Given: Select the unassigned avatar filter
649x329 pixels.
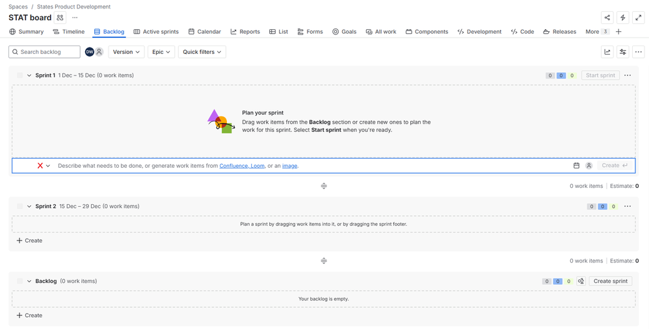Looking at the screenshot, I should pyautogui.click(x=99, y=52).
